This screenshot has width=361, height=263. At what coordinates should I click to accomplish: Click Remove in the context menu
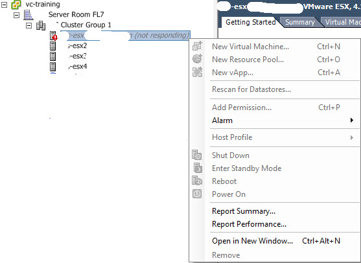[x=275, y=255]
